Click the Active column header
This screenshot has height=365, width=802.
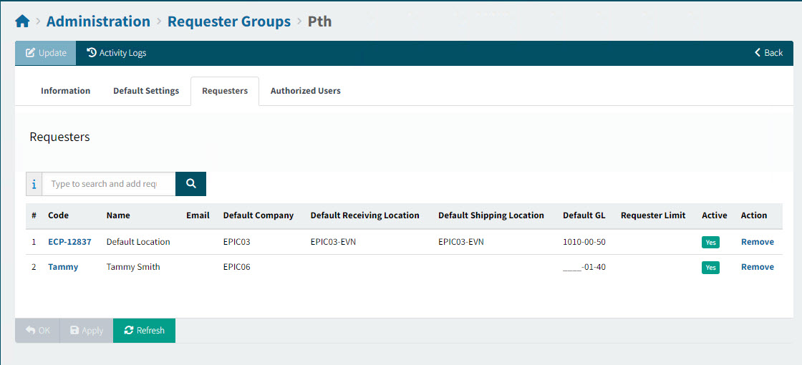pos(715,215)
